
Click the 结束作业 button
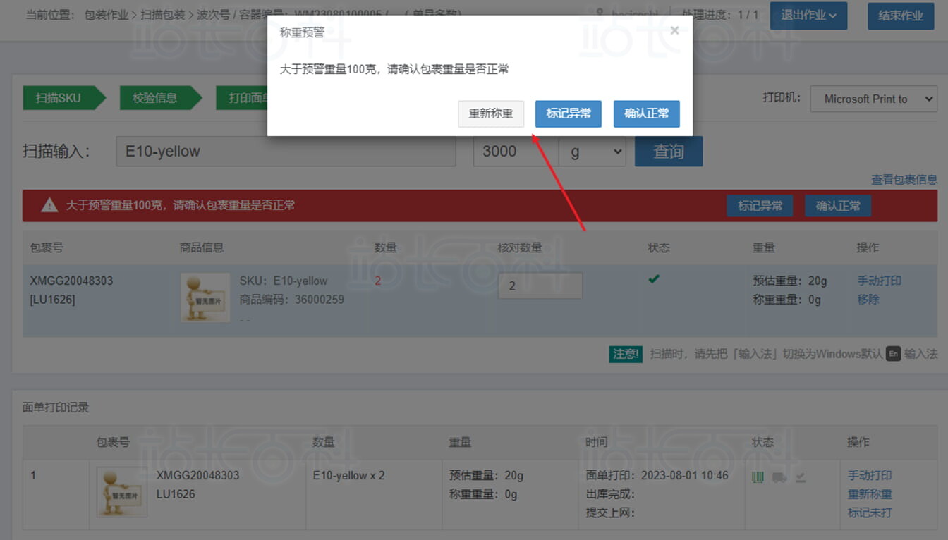tap(900, 16)
